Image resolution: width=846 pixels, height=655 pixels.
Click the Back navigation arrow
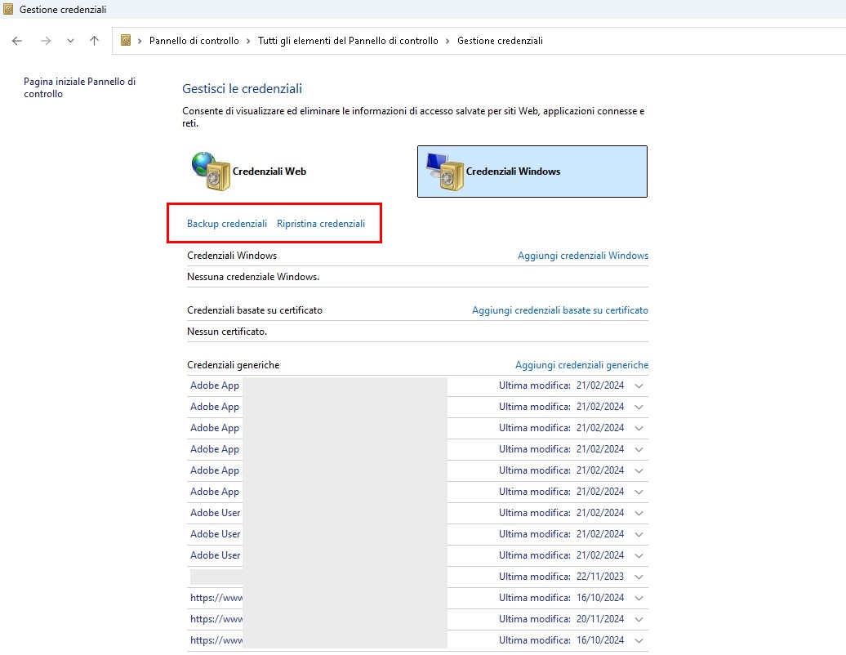[17, 41]
